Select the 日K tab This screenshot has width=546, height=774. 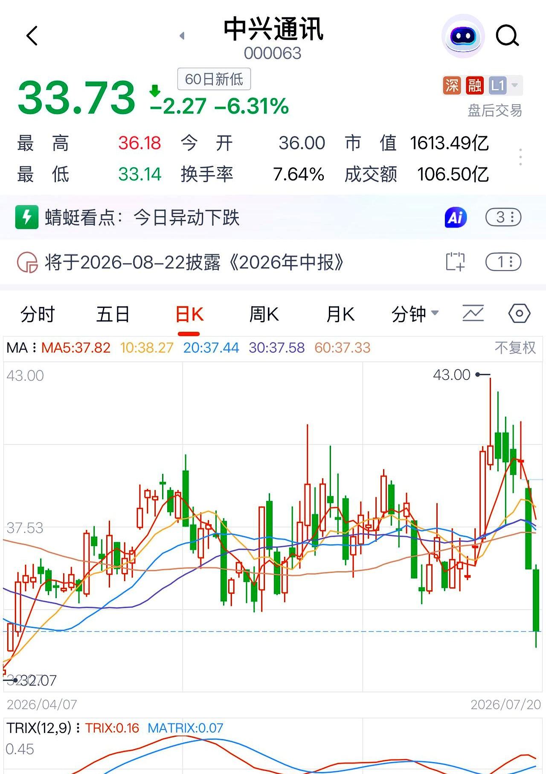click(x=189, y=315)
